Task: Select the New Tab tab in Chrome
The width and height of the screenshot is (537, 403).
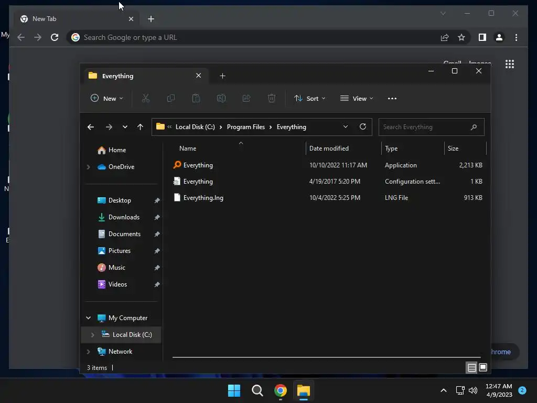Action: tap(77, 19)
